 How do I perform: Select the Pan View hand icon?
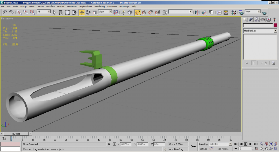(266, 149)
